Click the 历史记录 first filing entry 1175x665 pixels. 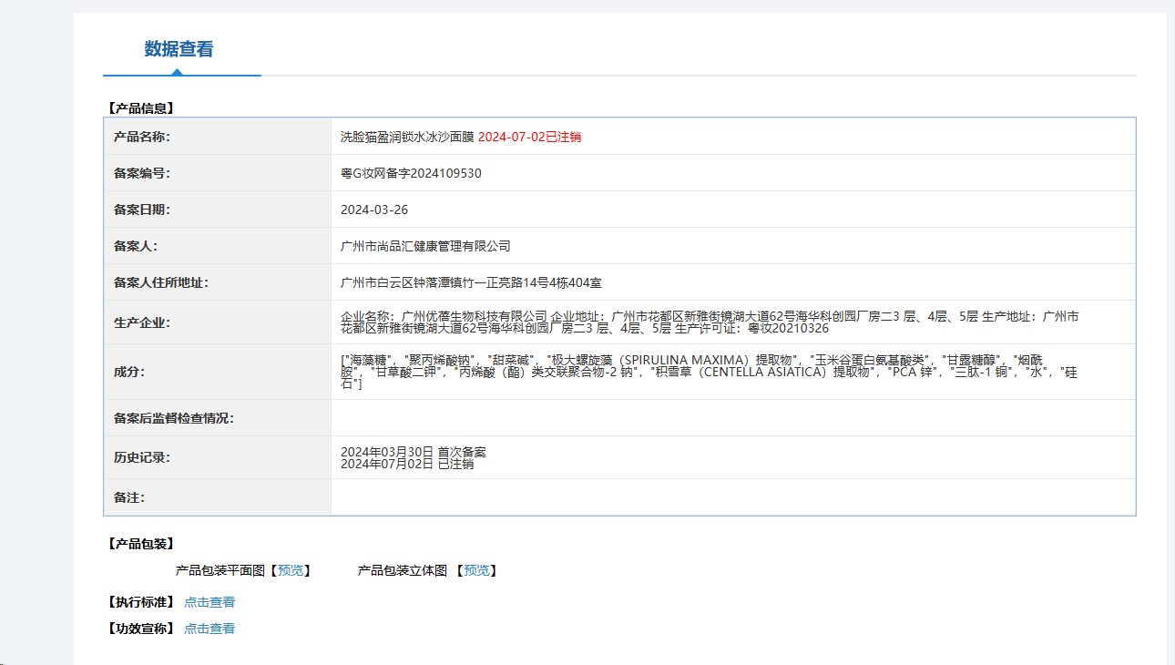coord(412,451)
